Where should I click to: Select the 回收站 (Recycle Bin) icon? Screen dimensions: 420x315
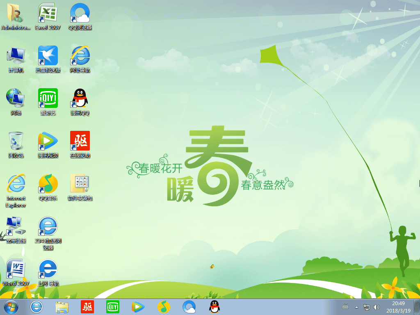16,145
